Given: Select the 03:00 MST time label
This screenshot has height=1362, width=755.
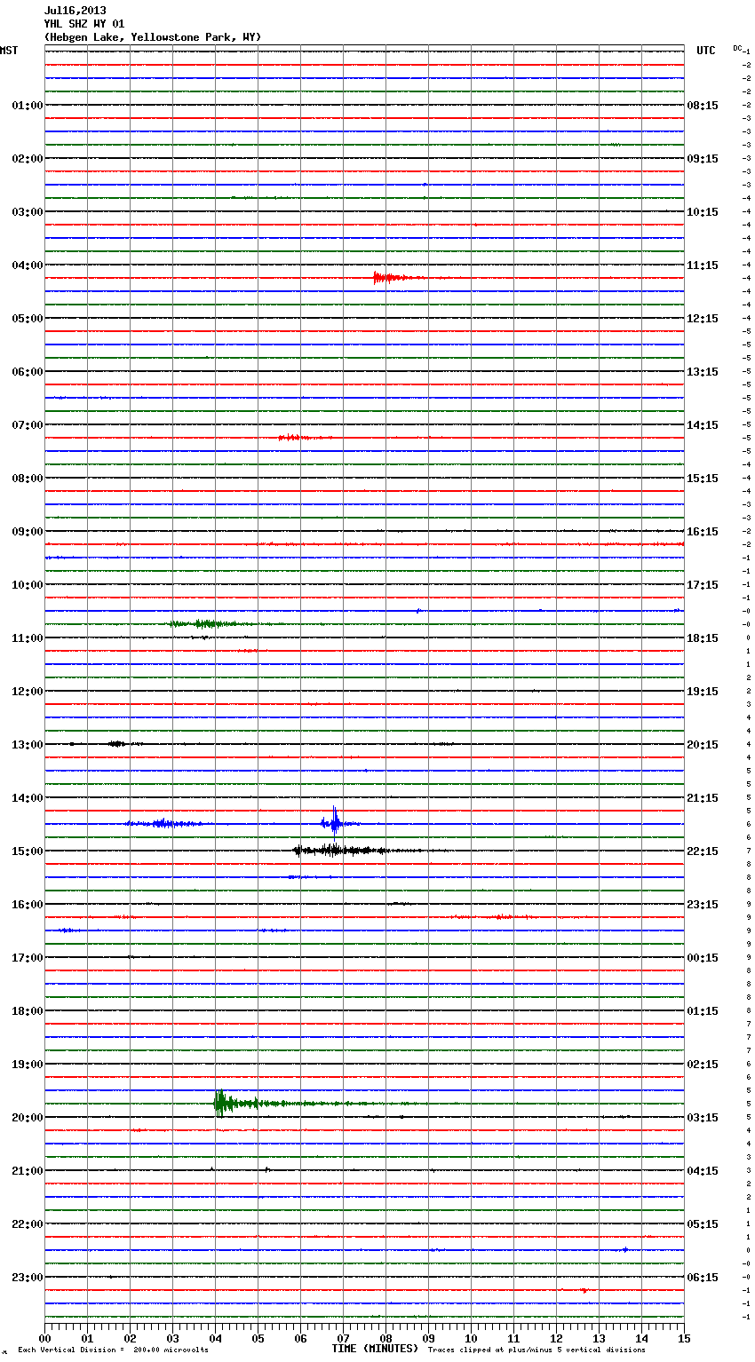Looking at the screenshot, I should point(28,212).
